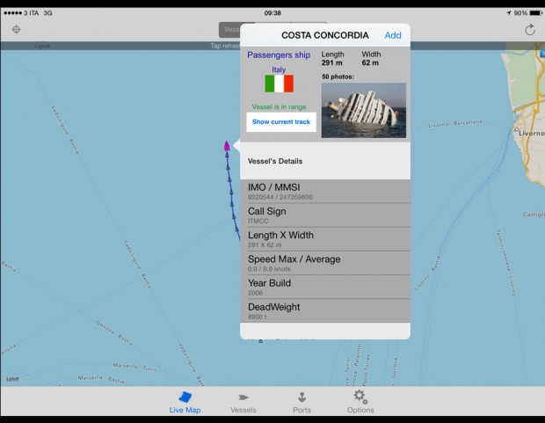Image resolution: width=545 pixels, height=423 pixels.
Task: Tap the Tap refresh banner text
Action: point(225,46)
